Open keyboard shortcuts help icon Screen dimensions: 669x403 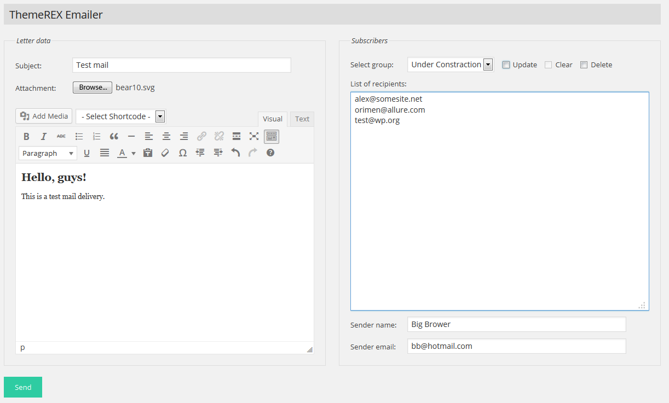click(x=270, y=153)
